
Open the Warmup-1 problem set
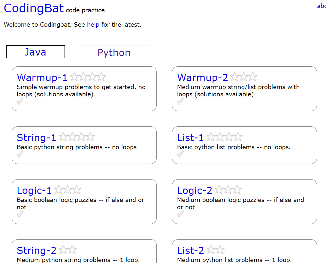tap(42, 77)
